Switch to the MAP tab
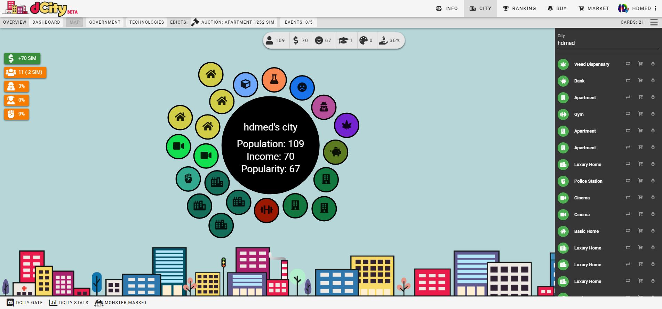Image resolution: width=662 pixels, height=309 pixels. [74, 22]
